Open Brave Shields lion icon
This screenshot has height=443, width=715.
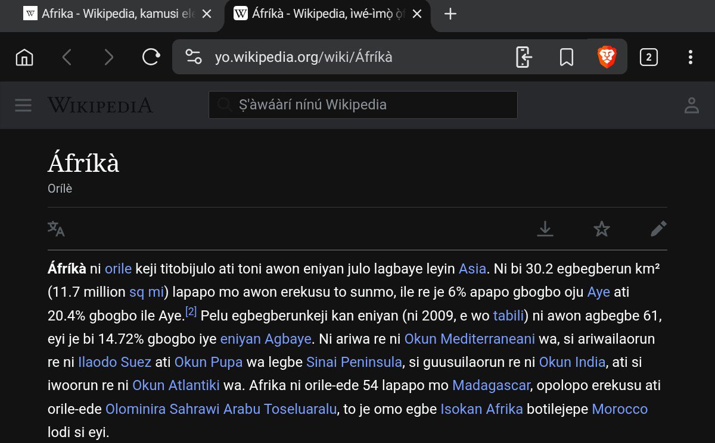pyautogui.click(x=607, y=57)
